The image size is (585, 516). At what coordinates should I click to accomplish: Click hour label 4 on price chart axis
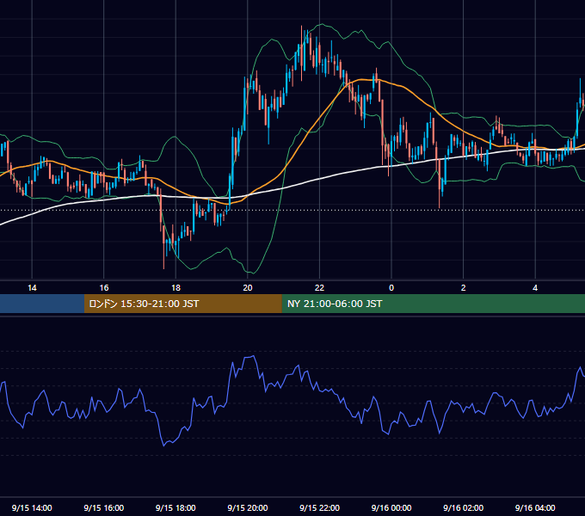point(535,287)
